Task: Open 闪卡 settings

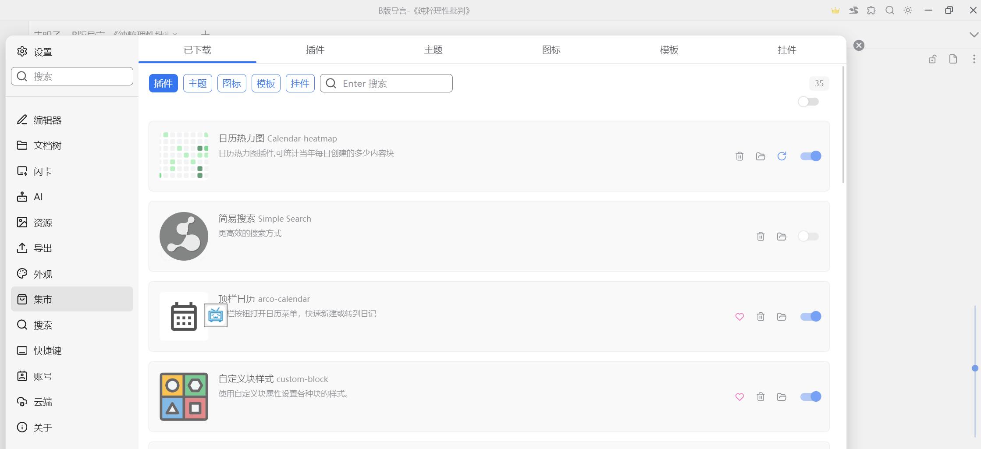Action: [72, 171]
